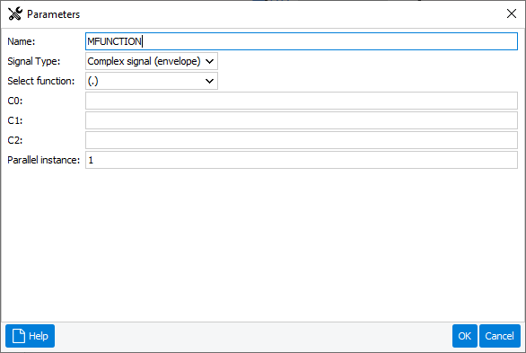
Task: Open Help for this block
Action: pyautogui.click(x=30, y=336)
